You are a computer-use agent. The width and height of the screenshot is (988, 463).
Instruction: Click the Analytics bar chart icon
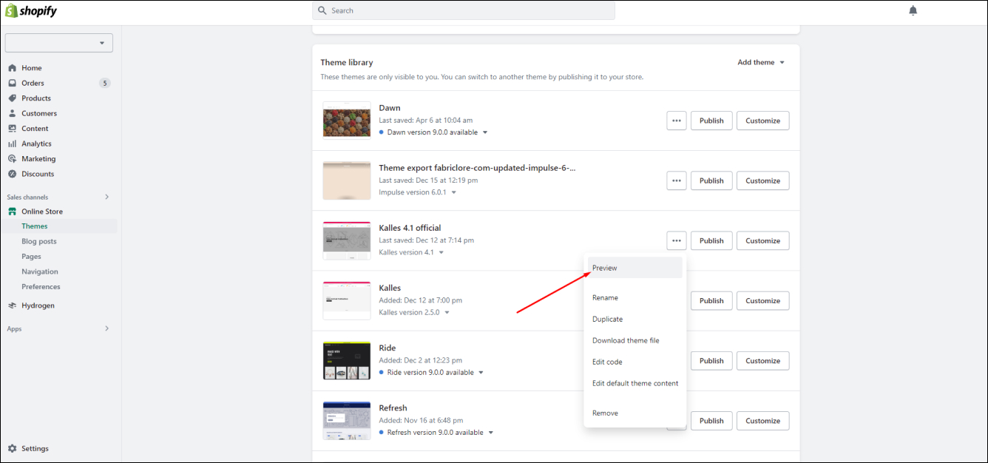[13, 143]
